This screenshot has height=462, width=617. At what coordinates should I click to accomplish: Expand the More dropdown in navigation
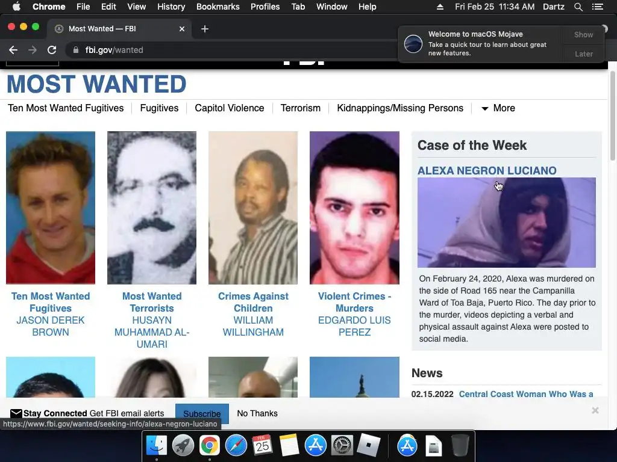point(498,108)
